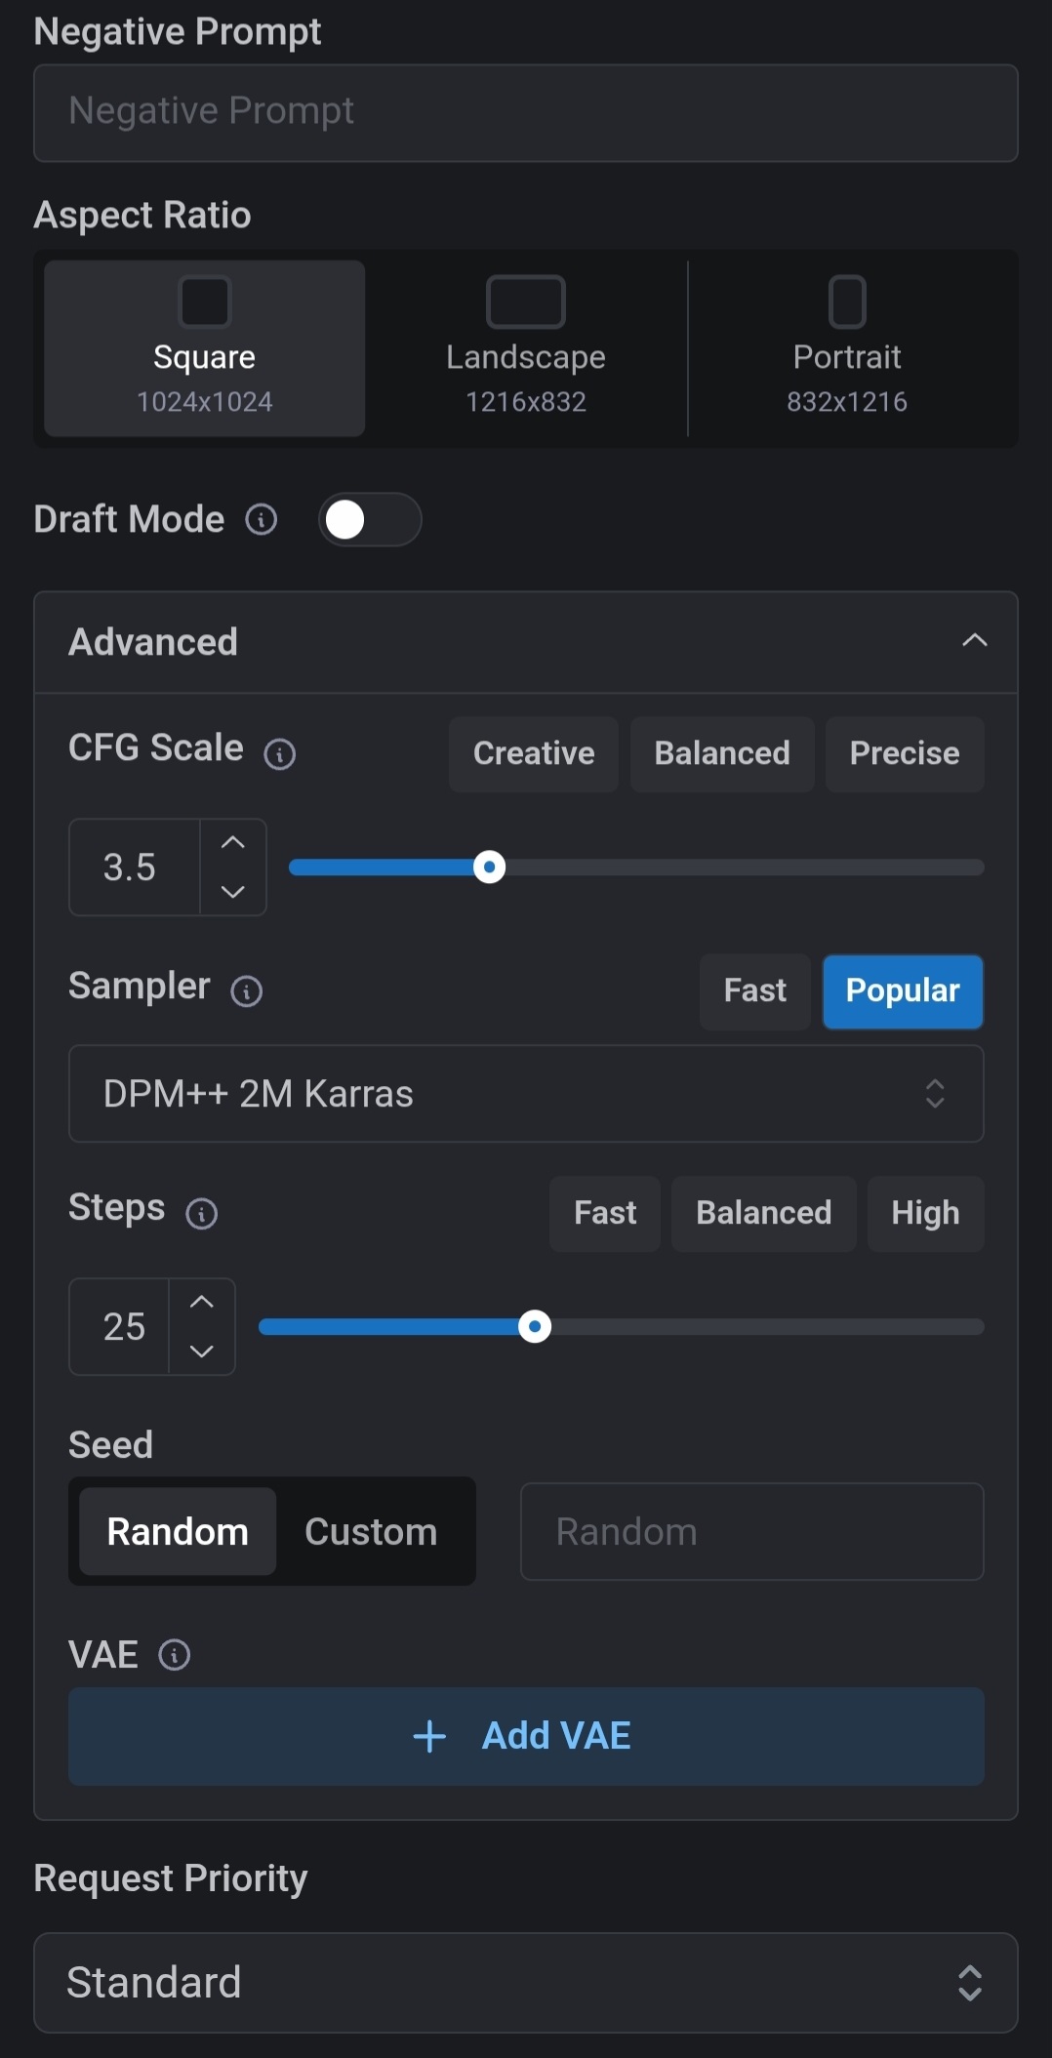Viewport: 1052px width, 2058px height.
Task: Open the Draft Mode info icon
Action: pos(261,519)
